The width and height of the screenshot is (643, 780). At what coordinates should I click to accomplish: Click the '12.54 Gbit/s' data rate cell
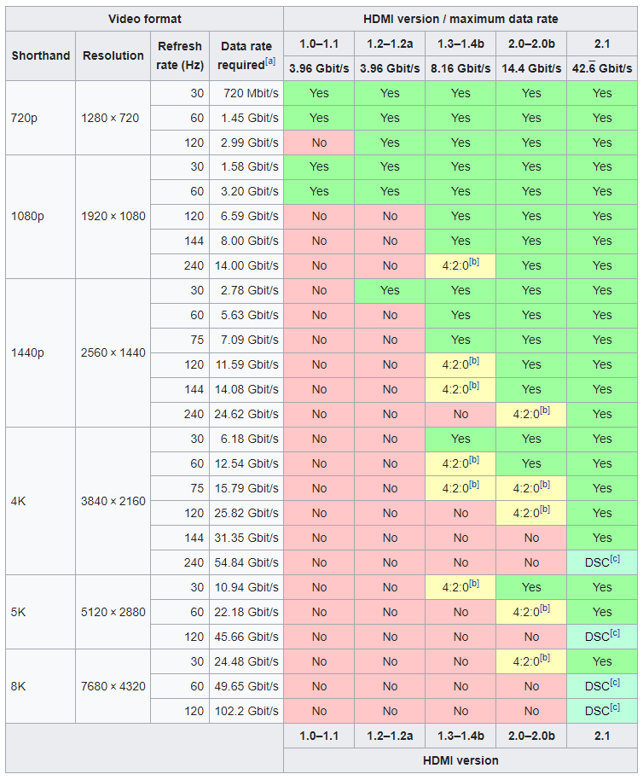click(x=246, y=463)
